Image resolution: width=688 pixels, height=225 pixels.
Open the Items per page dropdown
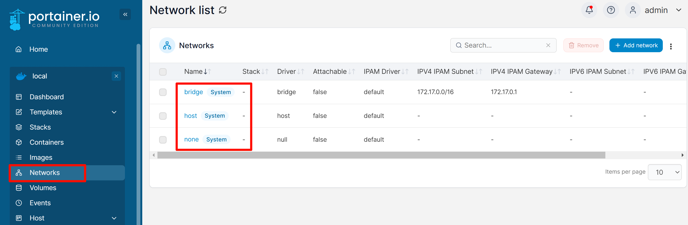point(664,172)
